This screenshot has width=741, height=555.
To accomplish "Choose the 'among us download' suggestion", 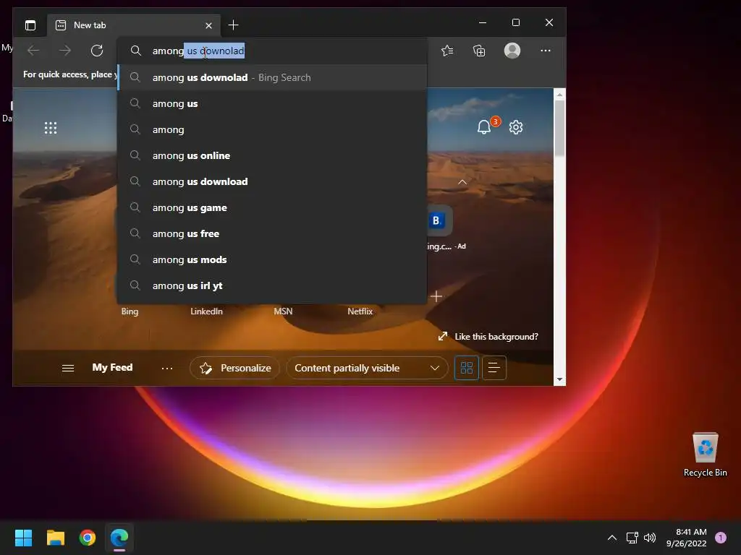I will pyautogui.click(x=272, y=181).
